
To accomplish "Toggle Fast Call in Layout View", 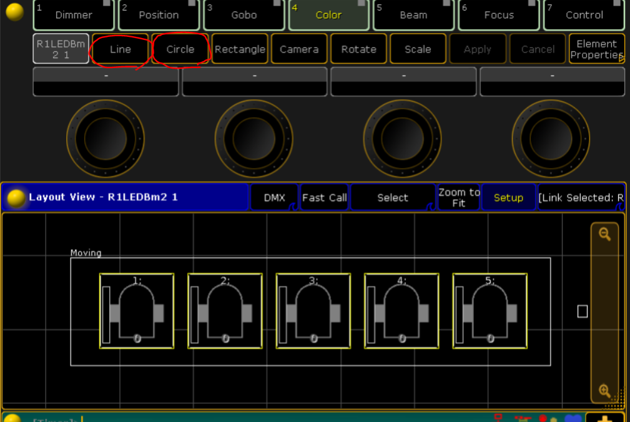I will (x=324, y=197).
